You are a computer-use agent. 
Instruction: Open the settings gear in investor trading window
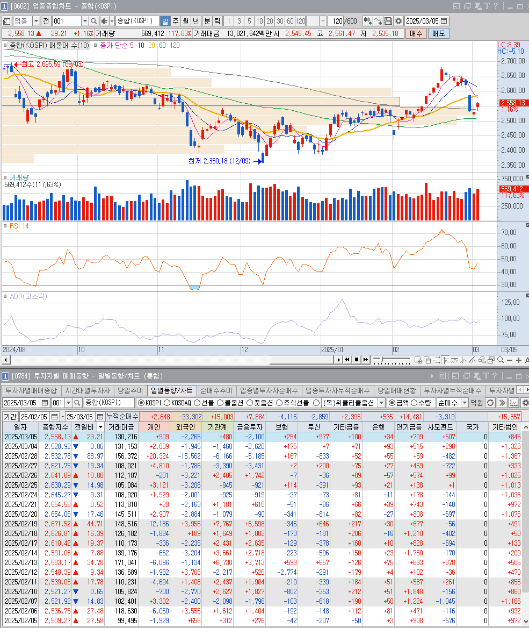[525, 403]
